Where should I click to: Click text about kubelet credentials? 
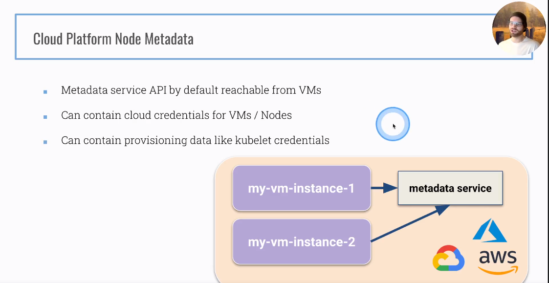(195, 140)
